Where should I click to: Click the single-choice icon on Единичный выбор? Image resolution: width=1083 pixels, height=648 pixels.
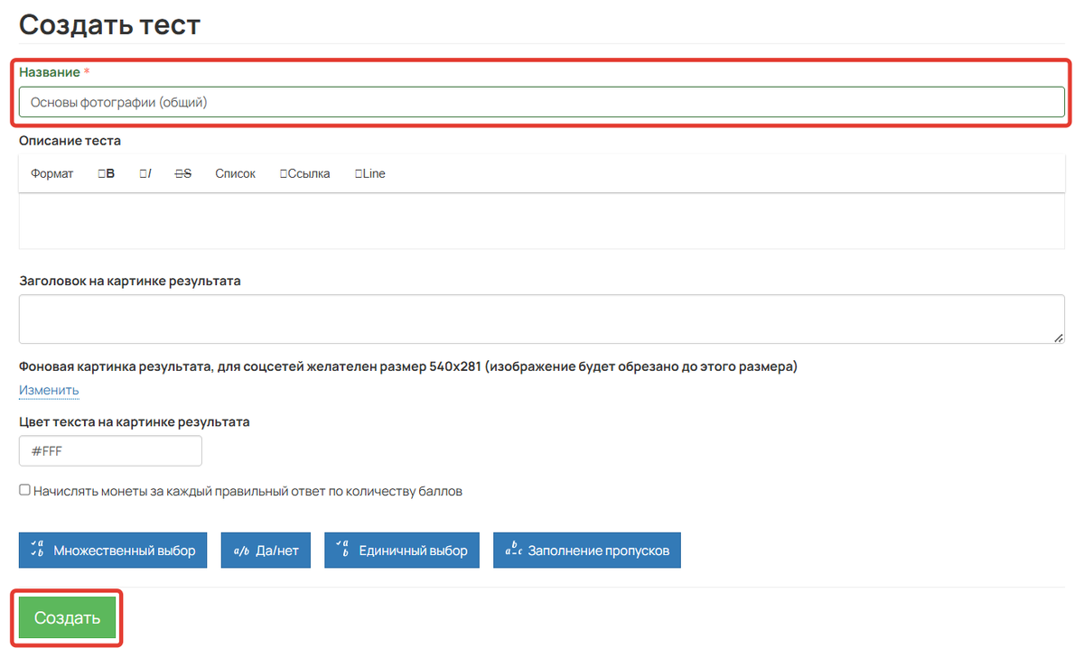tap(342, 550)
